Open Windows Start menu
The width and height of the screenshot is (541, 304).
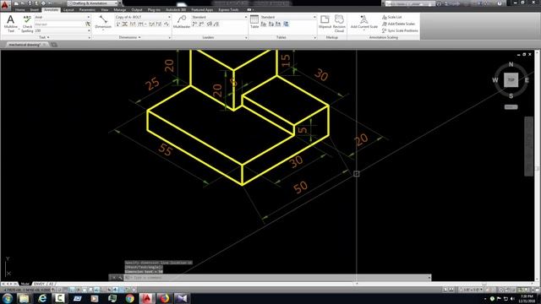click(x=8, y=298)
